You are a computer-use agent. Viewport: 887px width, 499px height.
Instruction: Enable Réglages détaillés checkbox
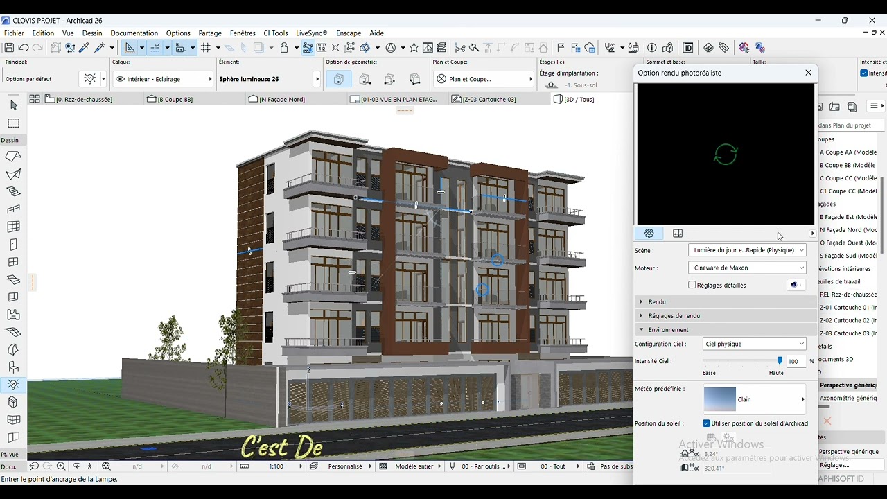coord(692,285)
